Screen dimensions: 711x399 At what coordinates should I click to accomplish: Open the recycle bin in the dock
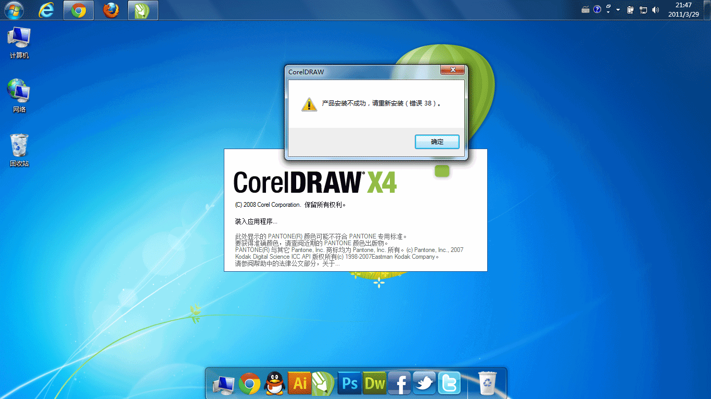(x=488, y=383)
